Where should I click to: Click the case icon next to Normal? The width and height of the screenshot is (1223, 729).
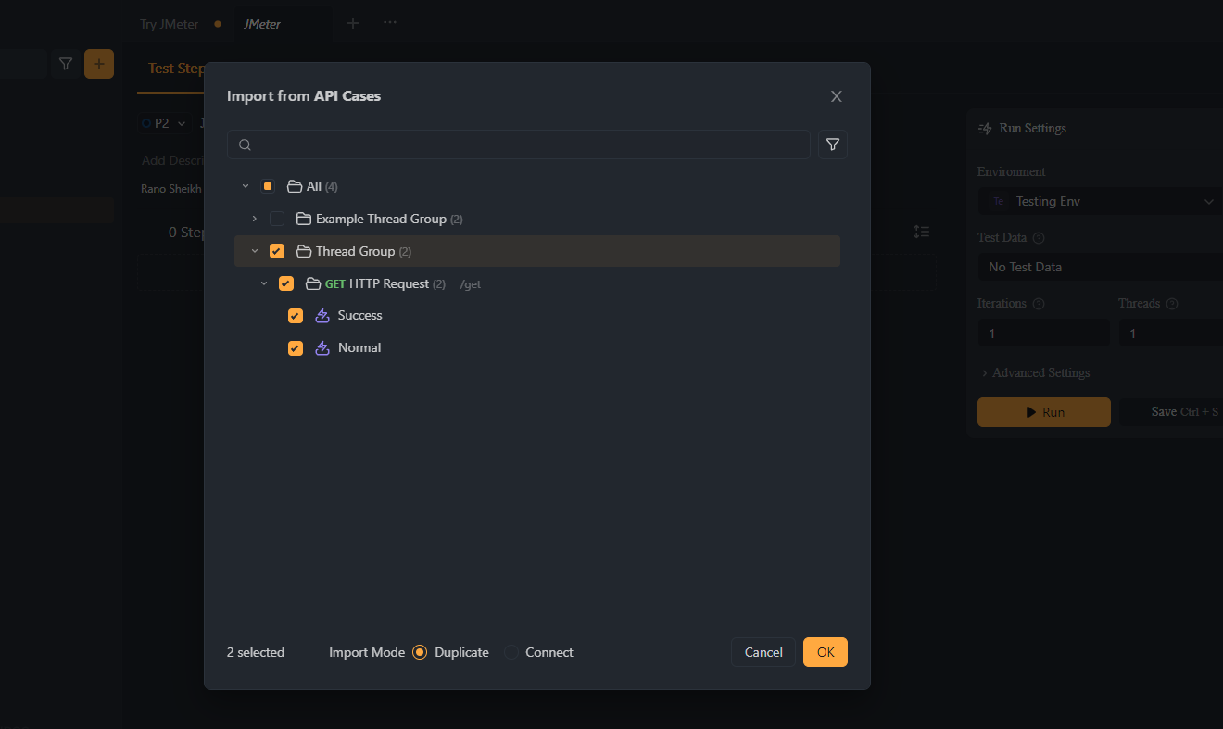coord(322,348)
